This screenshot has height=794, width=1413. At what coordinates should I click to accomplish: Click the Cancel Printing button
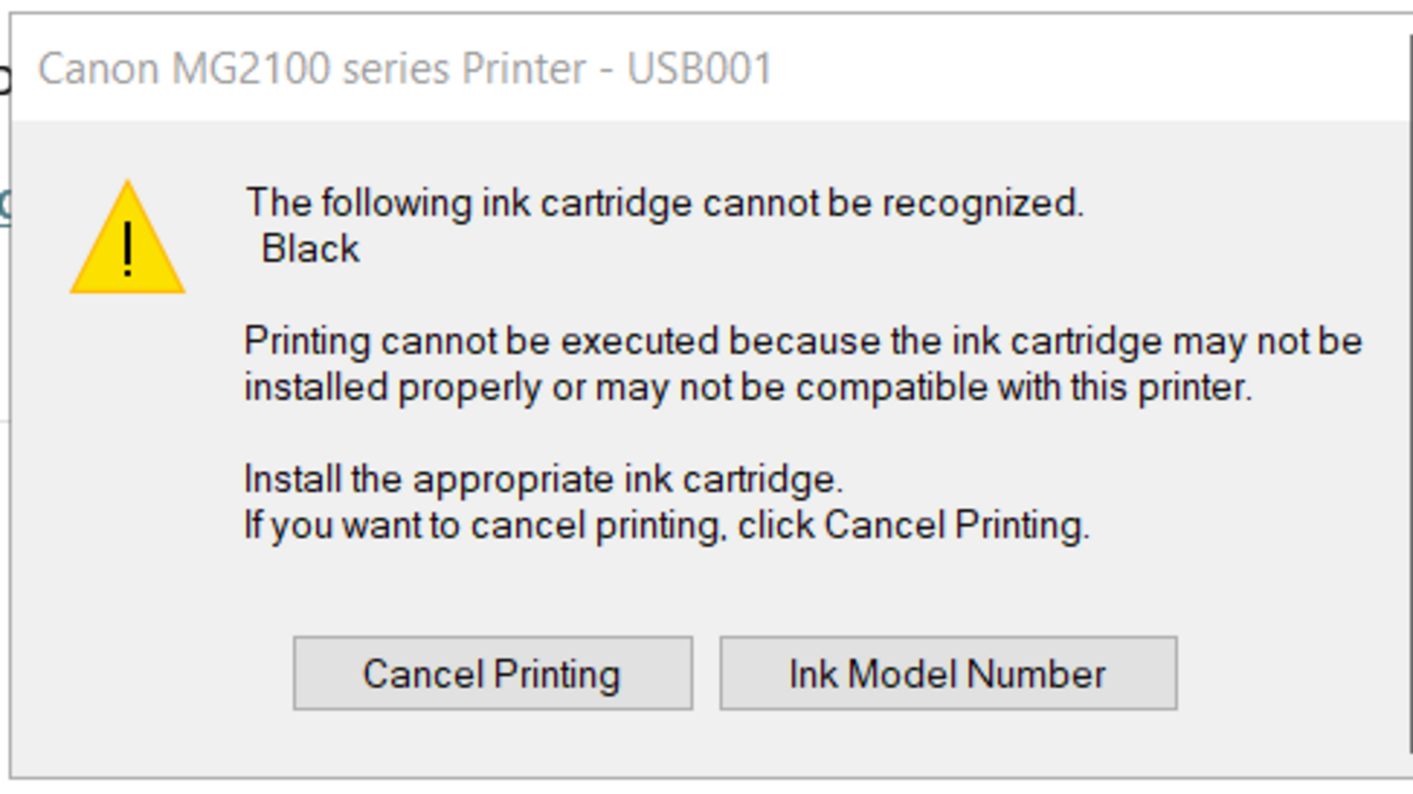492,673
